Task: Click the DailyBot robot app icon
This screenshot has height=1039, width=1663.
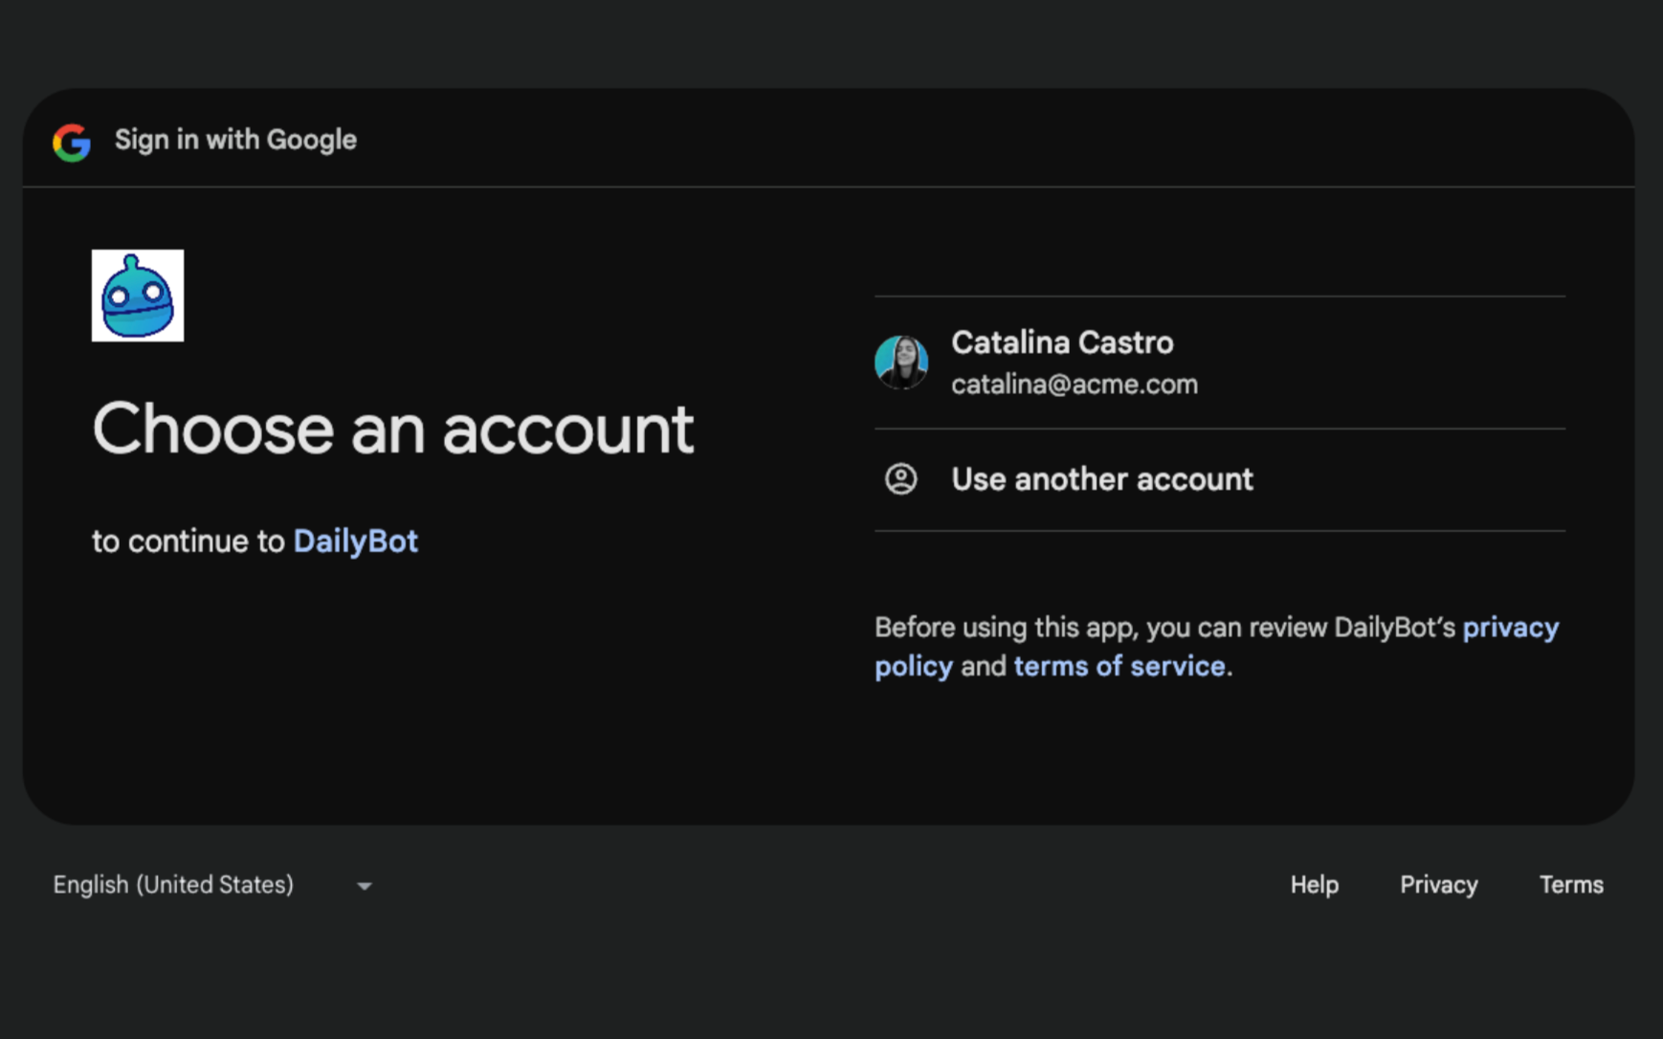Action: coord(138,296)
